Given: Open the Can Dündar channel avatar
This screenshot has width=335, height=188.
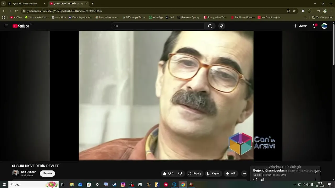Looking at the screenshot, I should (15, 173).
